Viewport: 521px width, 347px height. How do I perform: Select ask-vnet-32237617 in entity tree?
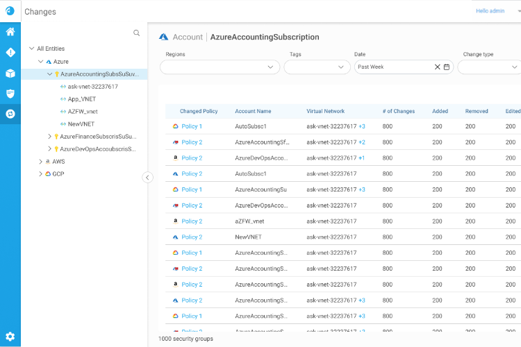(x=92, y=87)
